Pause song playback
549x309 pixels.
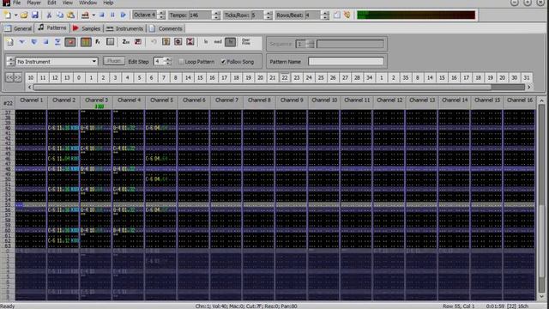112,15
